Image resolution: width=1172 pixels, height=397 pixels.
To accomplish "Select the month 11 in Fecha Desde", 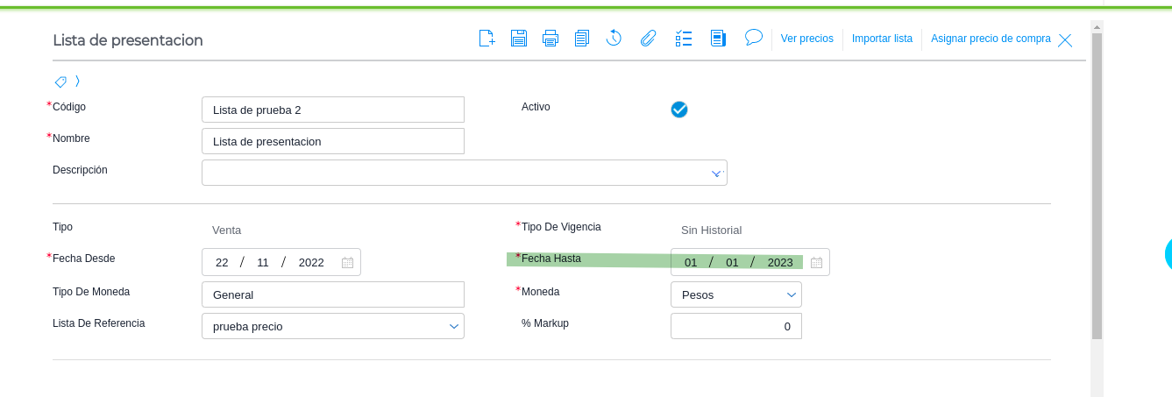I will [x=263, y=262].
